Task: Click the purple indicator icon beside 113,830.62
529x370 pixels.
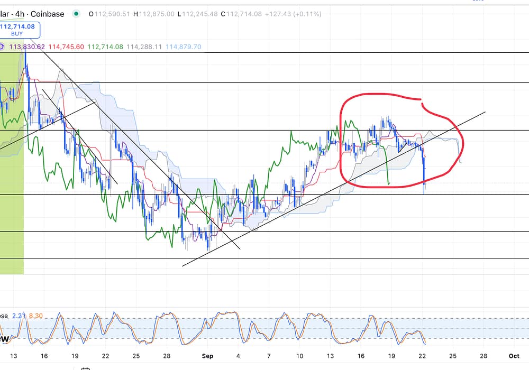Action: [x=2, y=47]
